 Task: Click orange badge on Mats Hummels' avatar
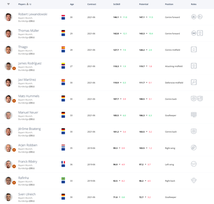point(14,101)
